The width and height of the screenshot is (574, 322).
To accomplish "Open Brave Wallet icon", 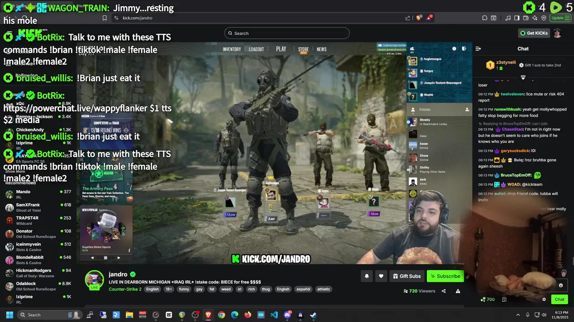I will (x=526, y=18).
